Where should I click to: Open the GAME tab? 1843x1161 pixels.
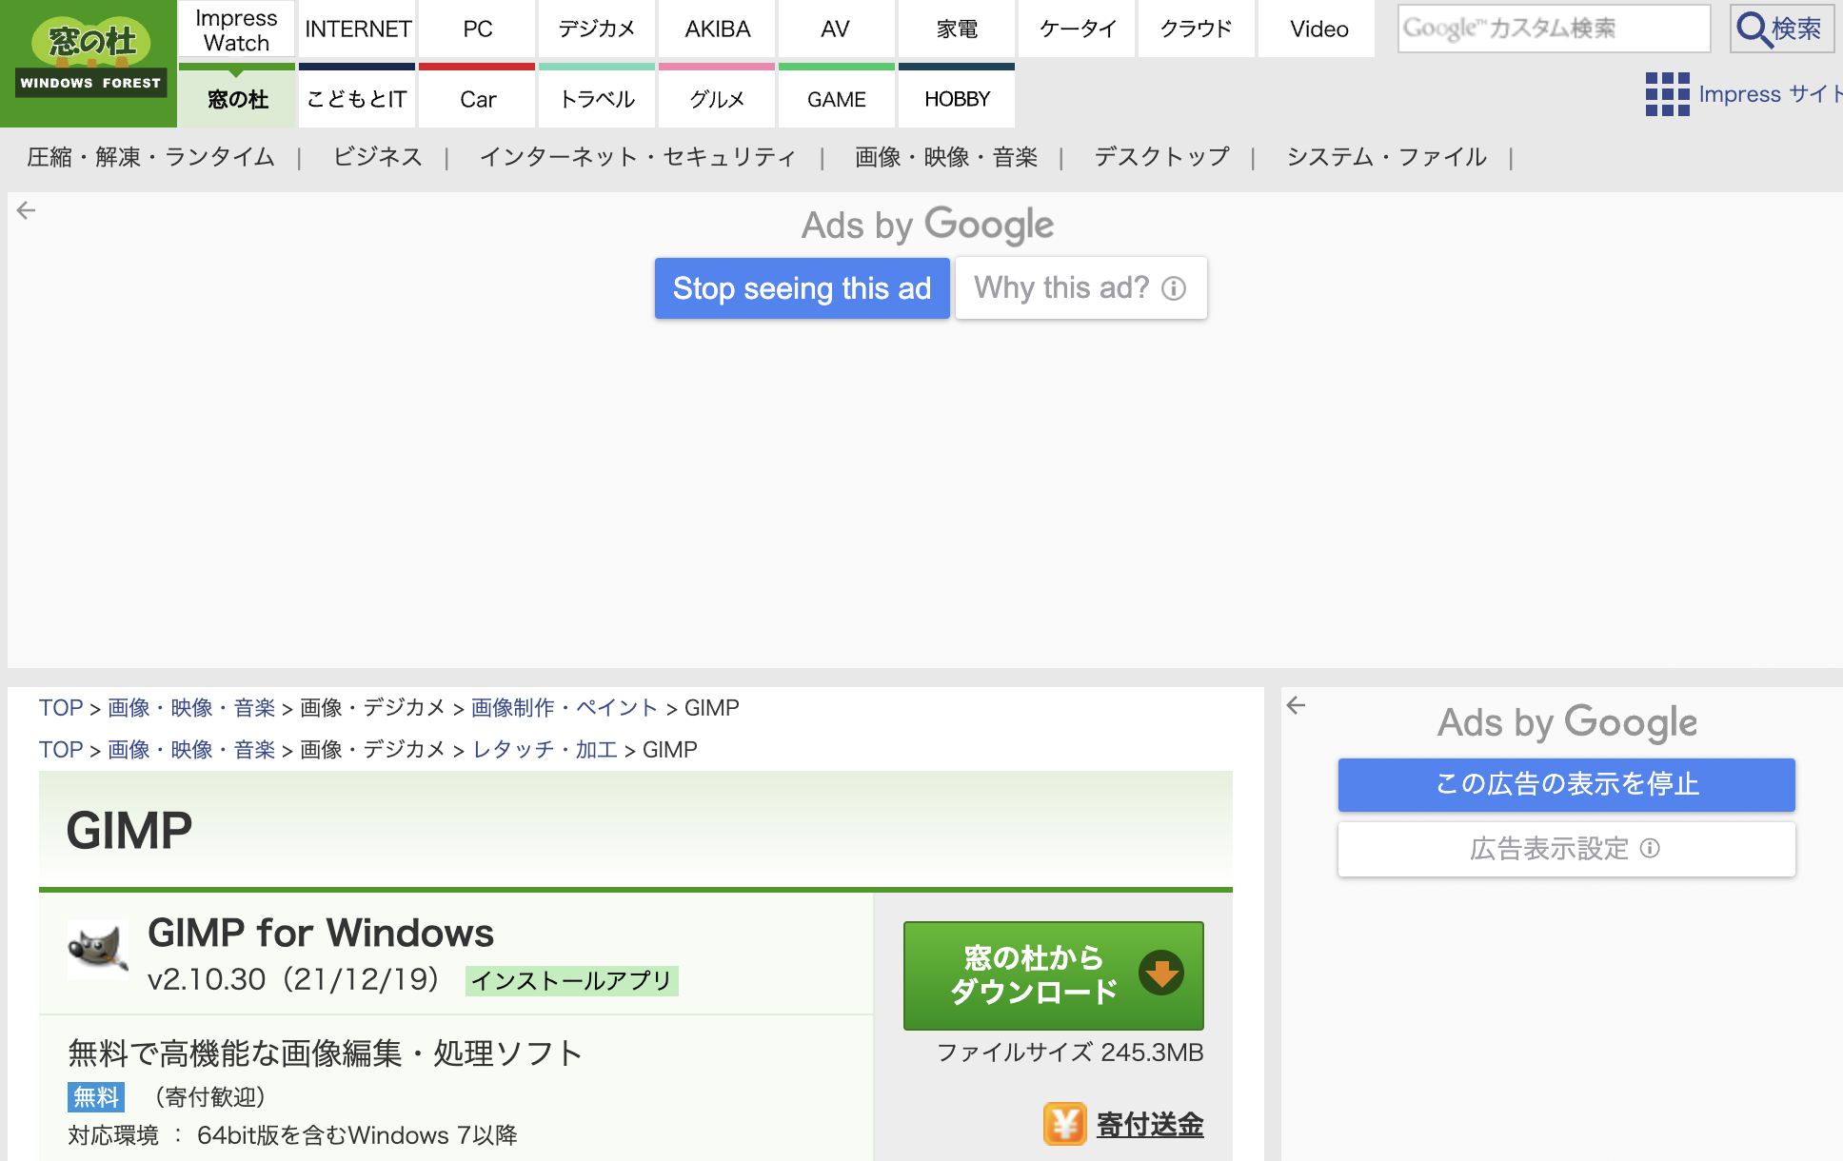tap(837, 97)
